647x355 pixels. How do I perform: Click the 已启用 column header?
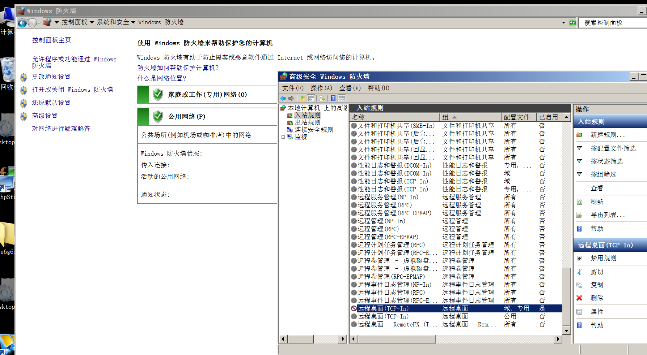[550, 117]
